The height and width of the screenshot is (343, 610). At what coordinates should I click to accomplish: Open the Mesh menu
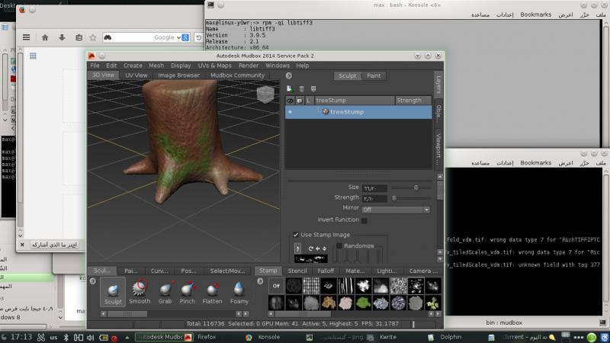coord(156,66)
